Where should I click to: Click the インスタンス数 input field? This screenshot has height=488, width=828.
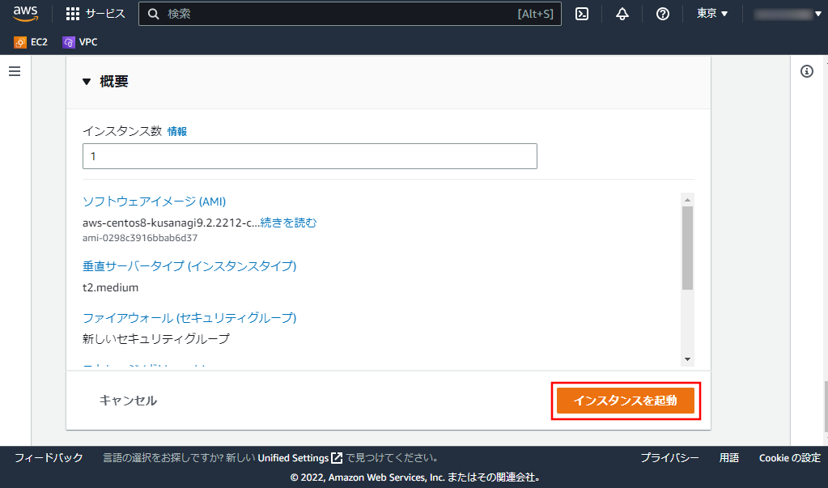(310, 156)
